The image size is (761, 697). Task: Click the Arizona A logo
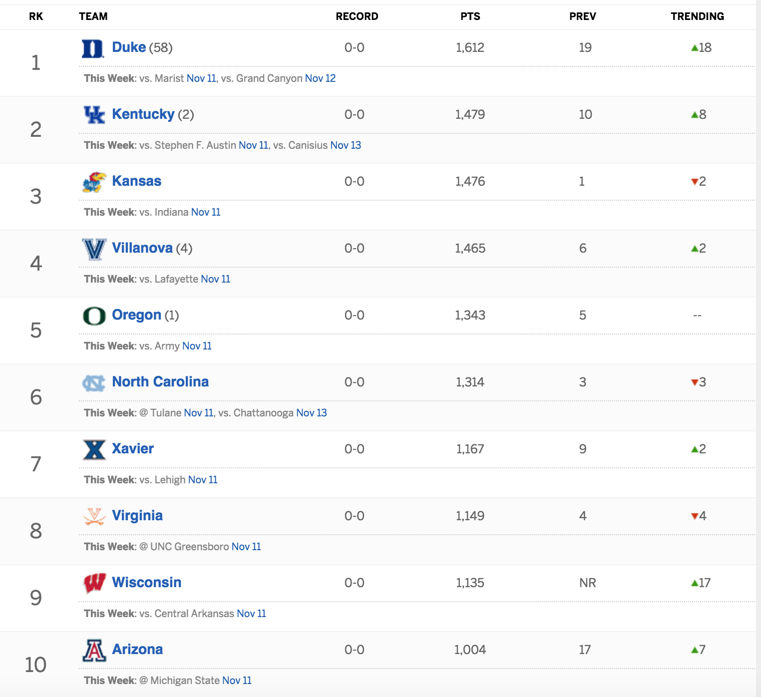[x=94, y=651]
